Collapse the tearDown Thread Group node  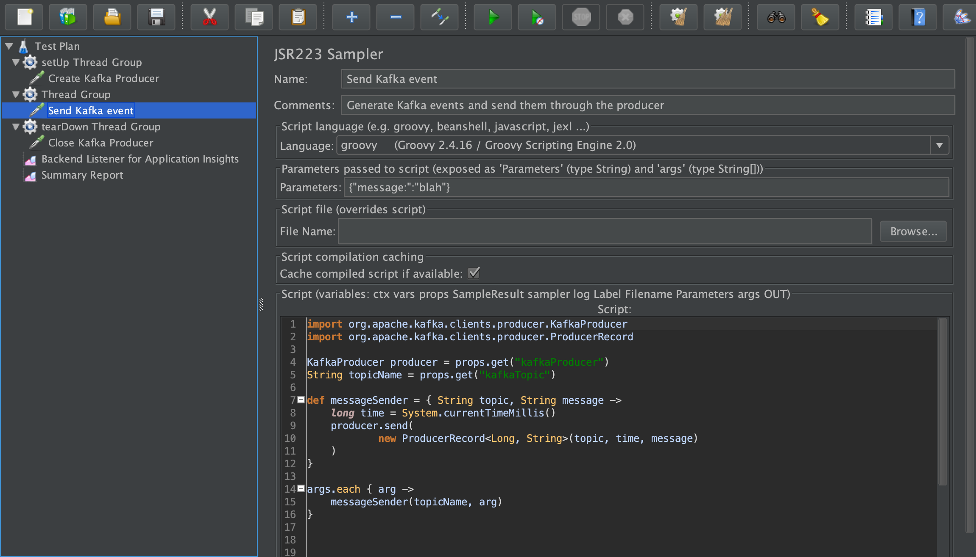coord(16,127)
